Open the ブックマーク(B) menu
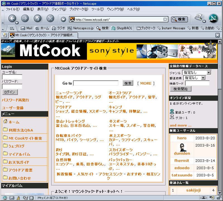This screenshot has height=201, width=223. (79, 9)
